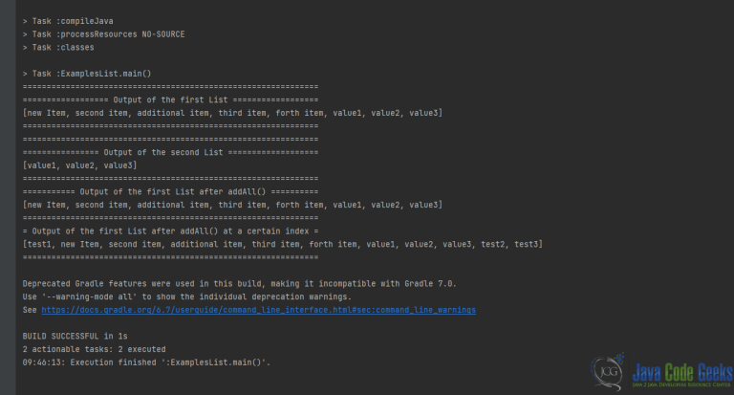Click the left gutter strip of console
The image size is (734, 395).
click(8, 197)
